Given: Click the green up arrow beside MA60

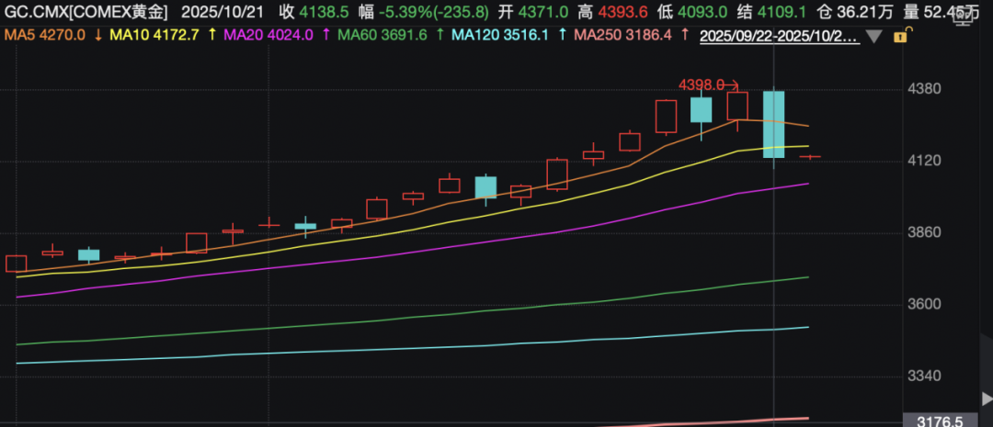Looking at the screenshot, I should [x=440, y=35].
